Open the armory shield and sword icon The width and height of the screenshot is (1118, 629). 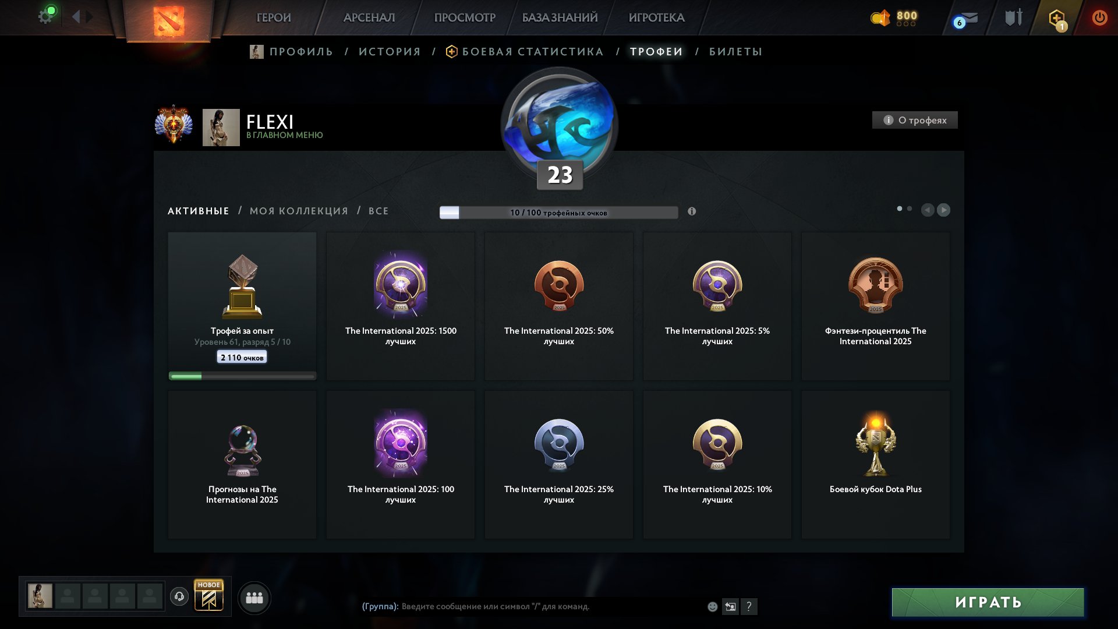[x=1014, y=17]
